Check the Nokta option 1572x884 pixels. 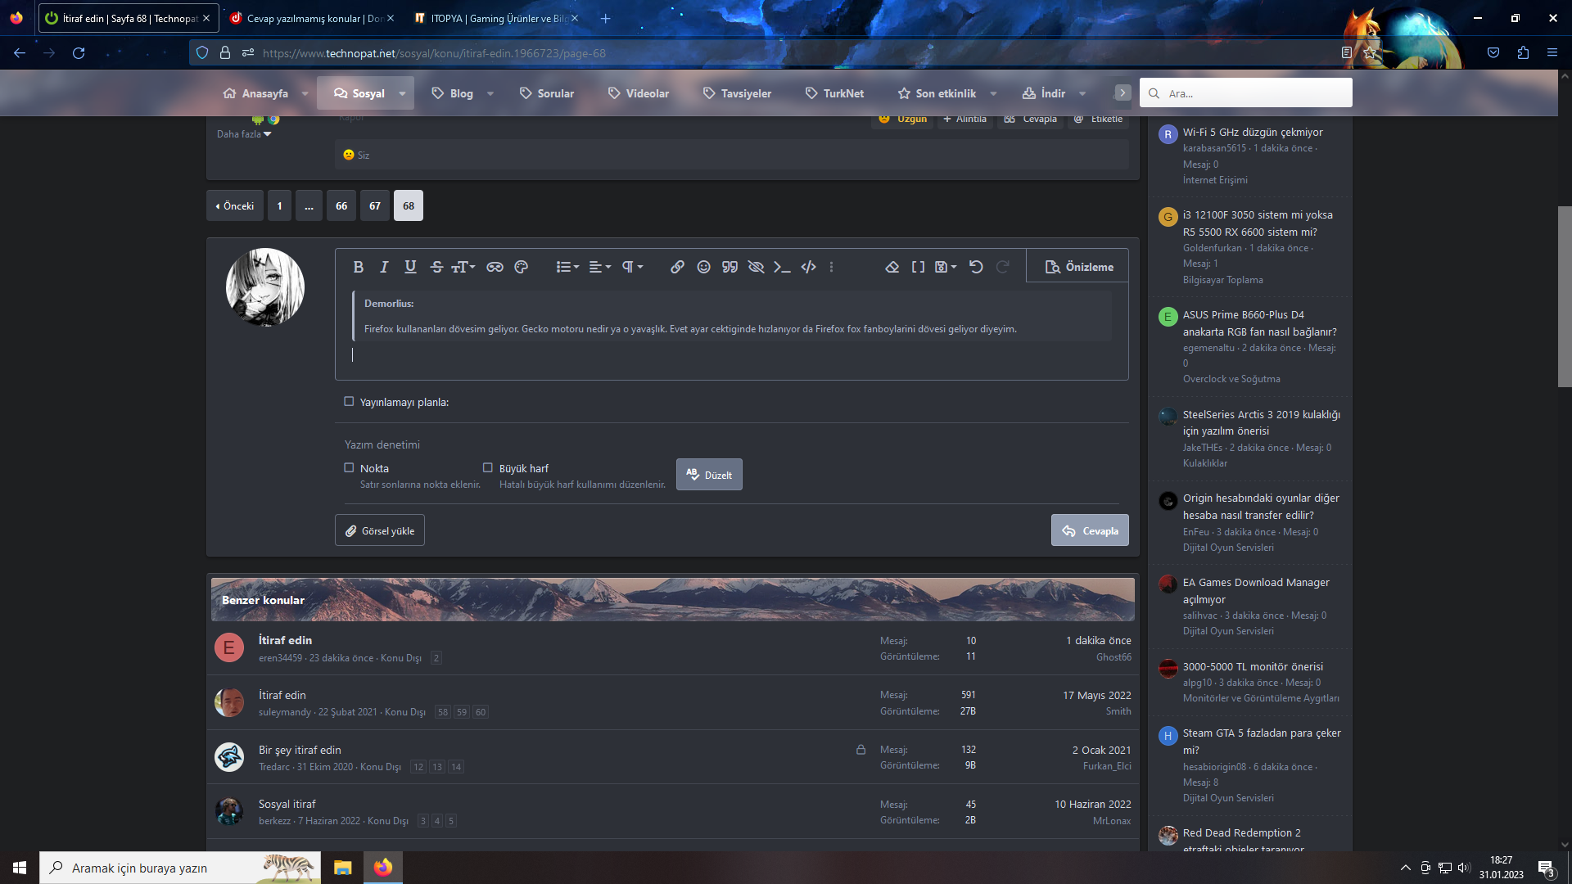(349, 468)
